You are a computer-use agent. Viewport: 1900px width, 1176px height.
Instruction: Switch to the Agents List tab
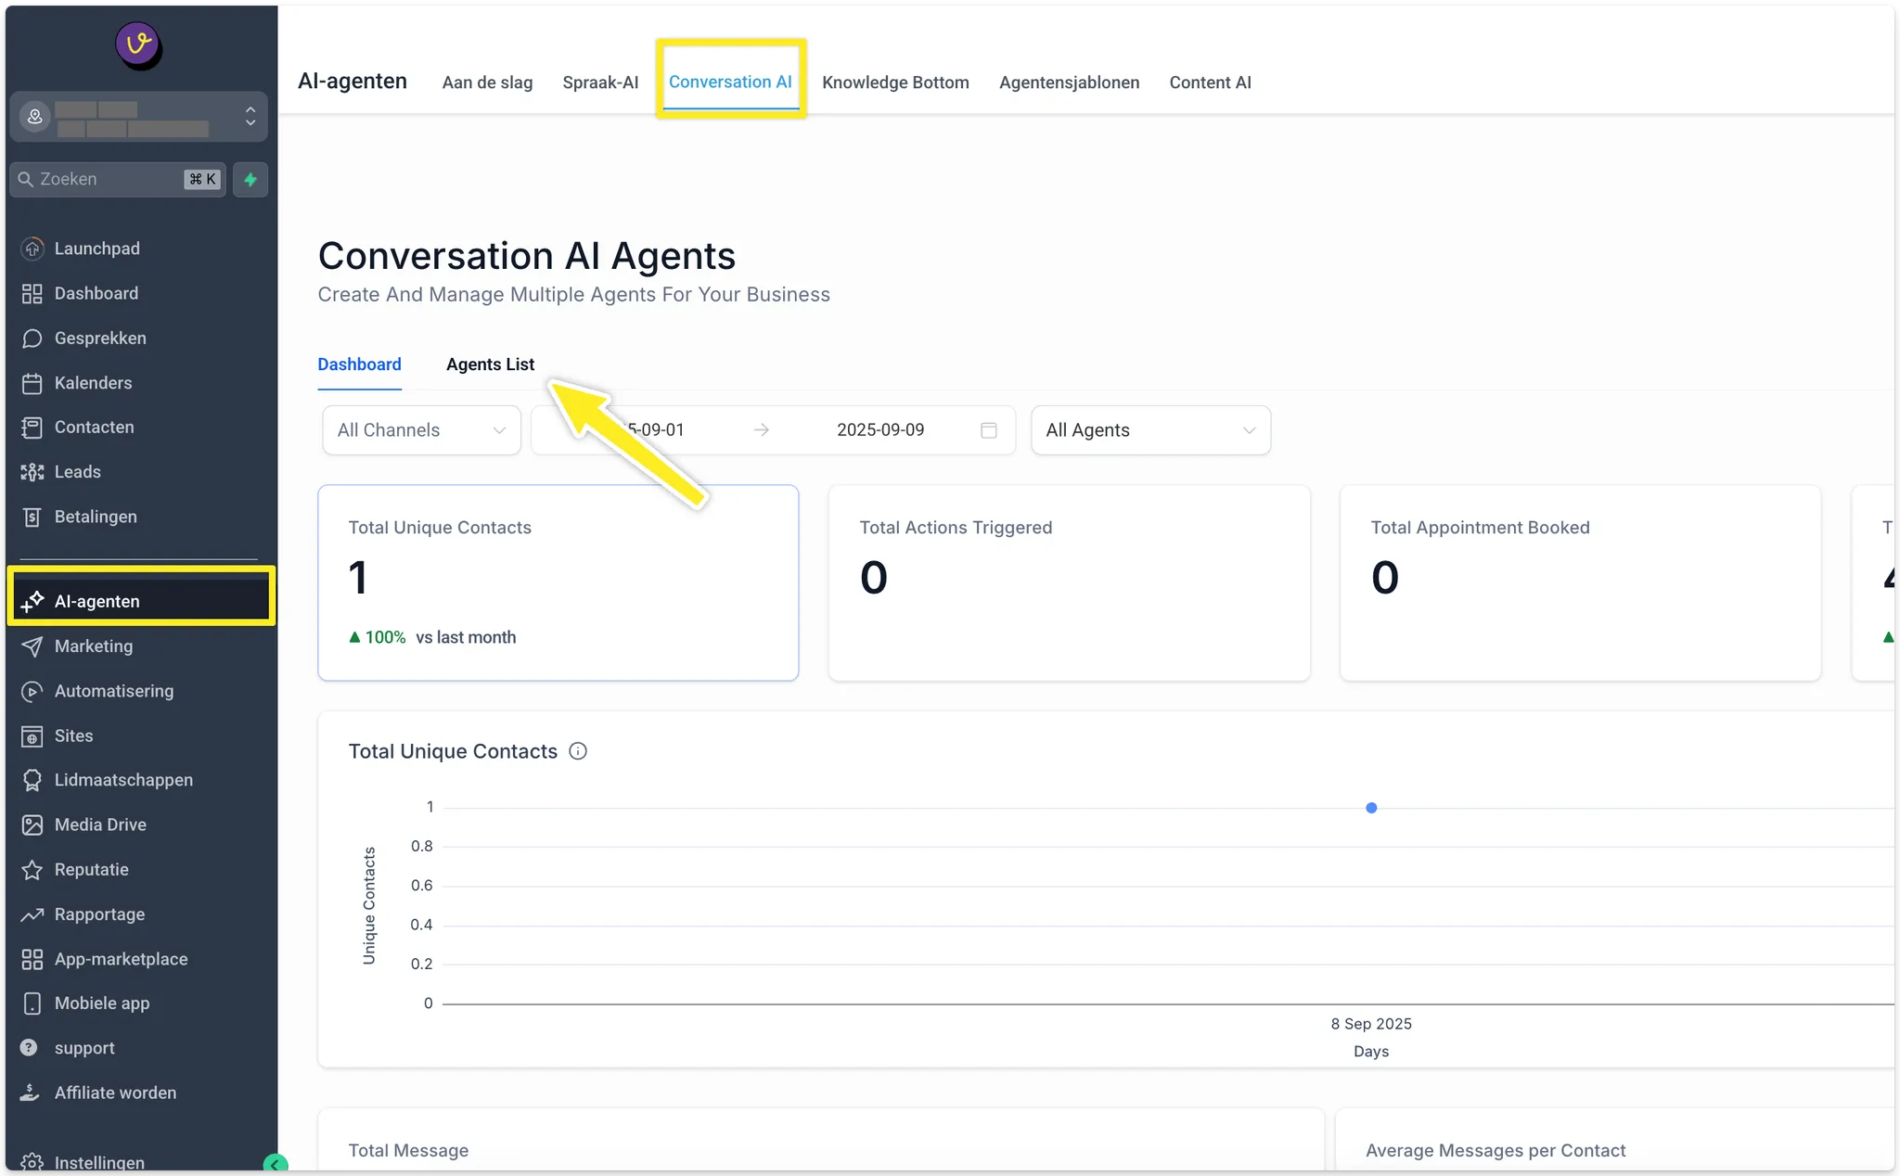coord(490,364)
